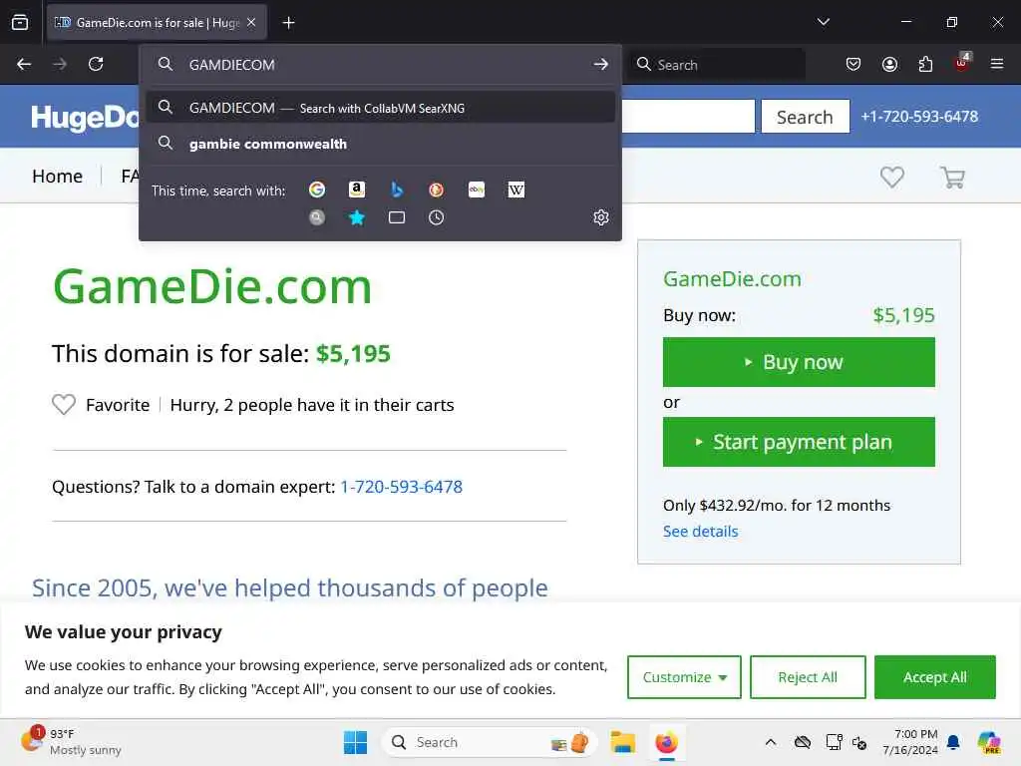Open the See details link

click(x=700, y=531)
